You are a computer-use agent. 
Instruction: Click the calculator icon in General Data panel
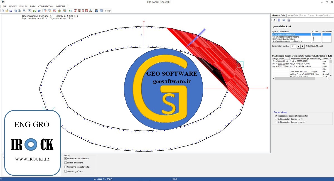point(289,20)
